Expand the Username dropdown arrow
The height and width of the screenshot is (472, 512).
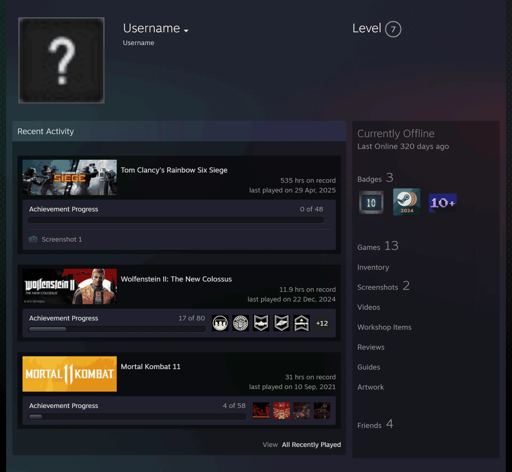[186, 31]
